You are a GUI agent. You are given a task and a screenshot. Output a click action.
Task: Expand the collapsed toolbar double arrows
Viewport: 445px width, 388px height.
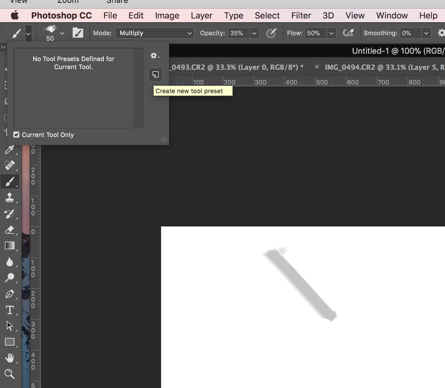[x=3, y=47]
